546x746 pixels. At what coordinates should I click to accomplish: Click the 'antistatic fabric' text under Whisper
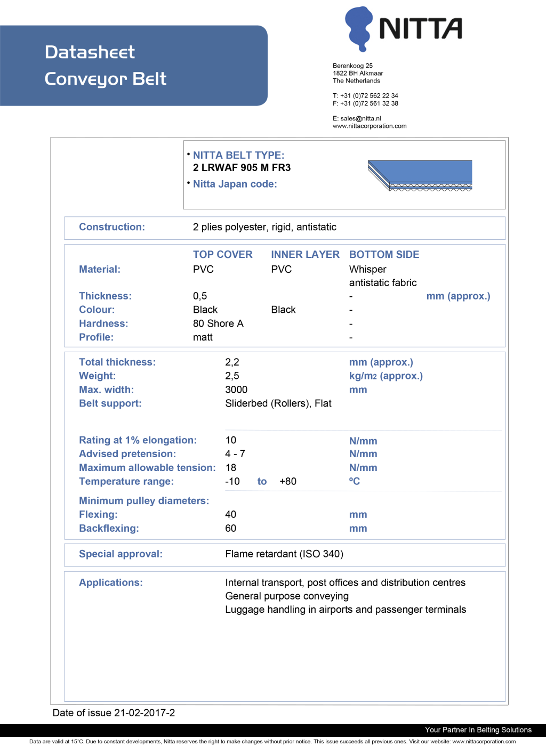click(x=383, y=283)
